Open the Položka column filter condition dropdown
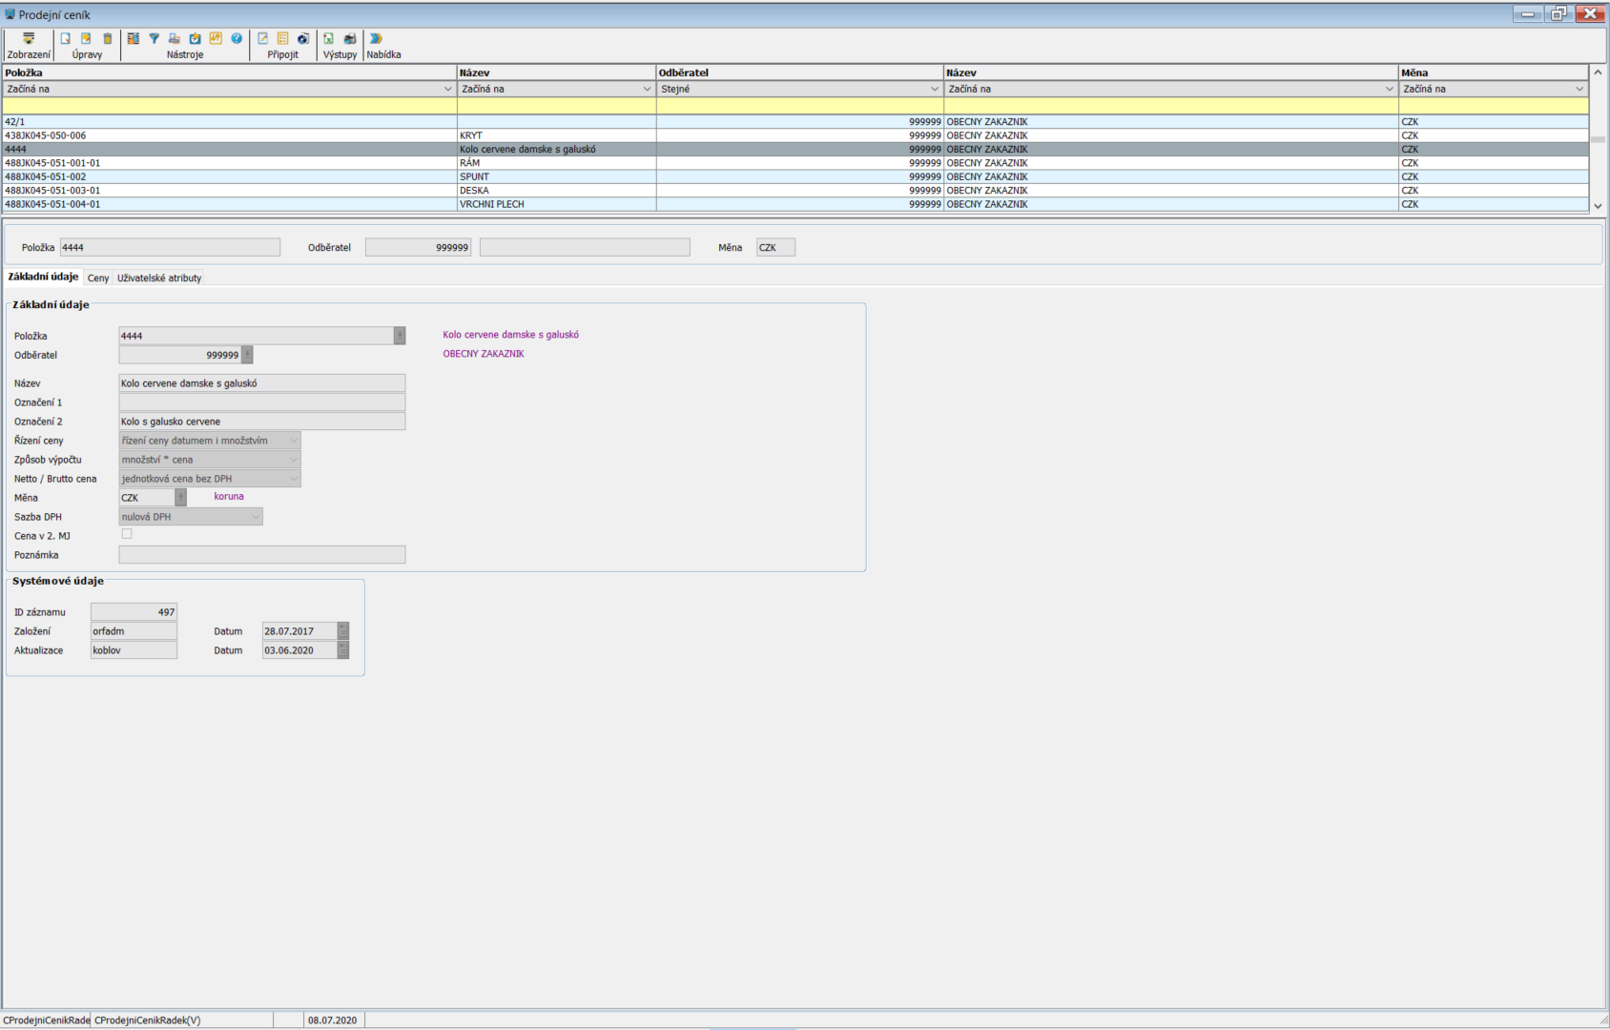Screen dimensions: 1610x1030 [447, 89]
